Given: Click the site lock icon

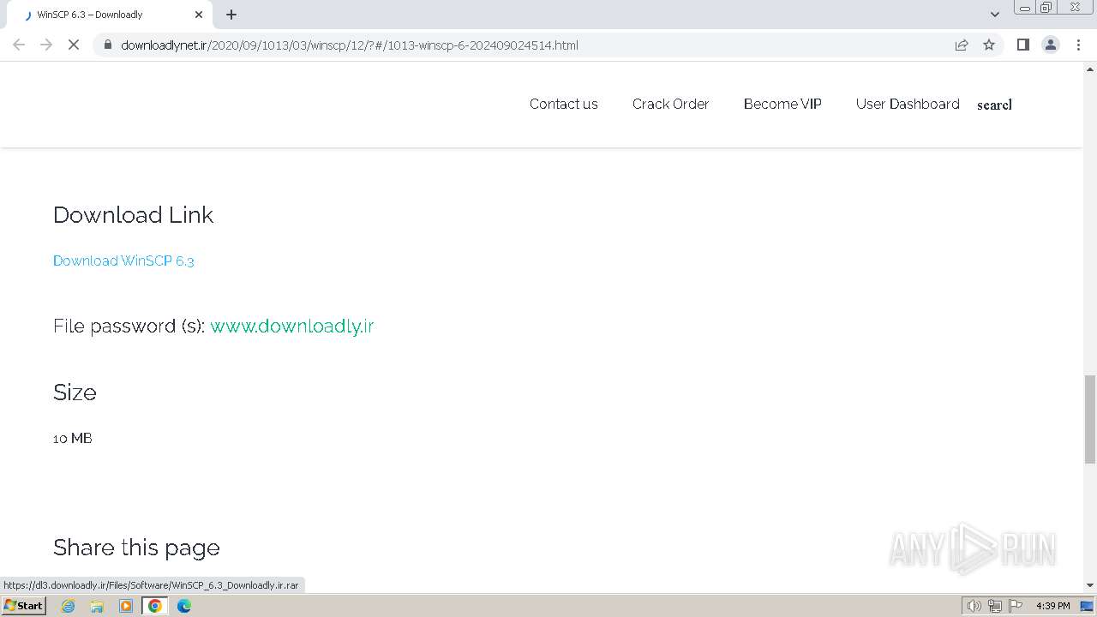Looking at the screenshot, I should (x=107, y=45).
